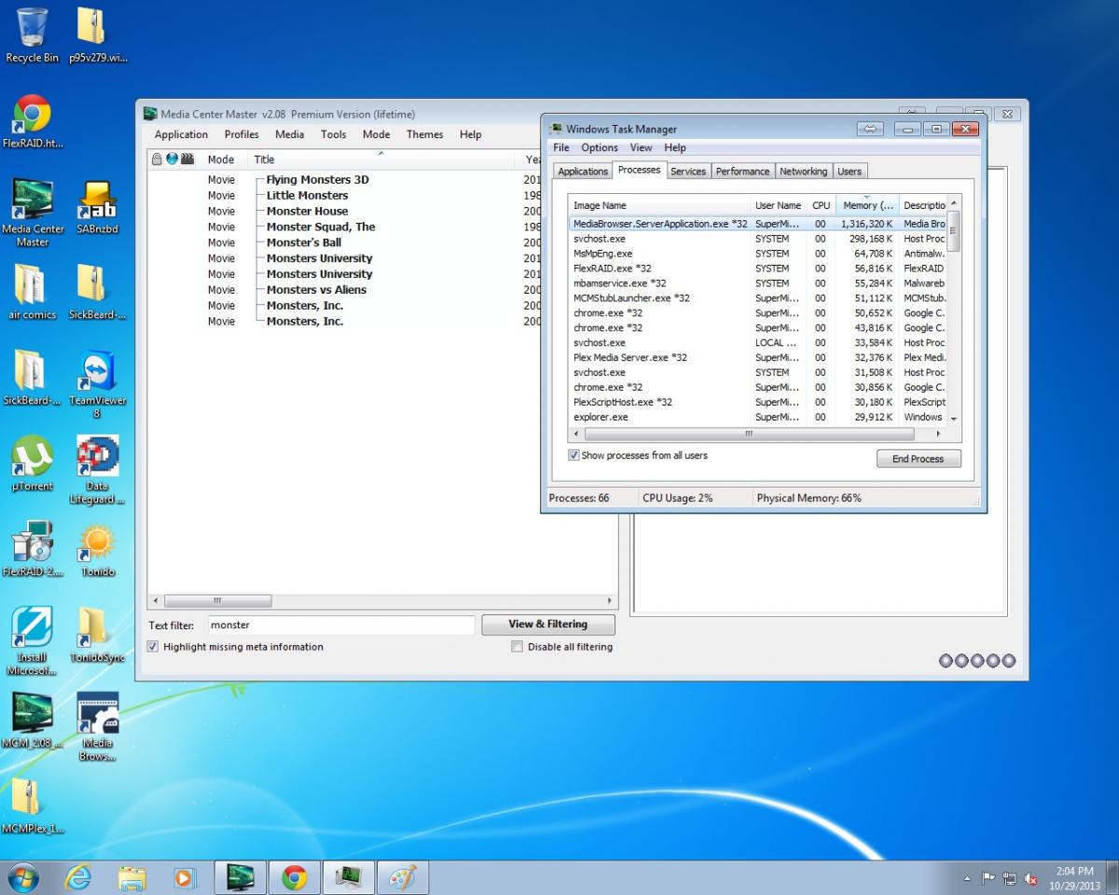The image size is (1119, 895).
Task: Open the Themes menu dropdown
Action: click(x=424, y=134)
